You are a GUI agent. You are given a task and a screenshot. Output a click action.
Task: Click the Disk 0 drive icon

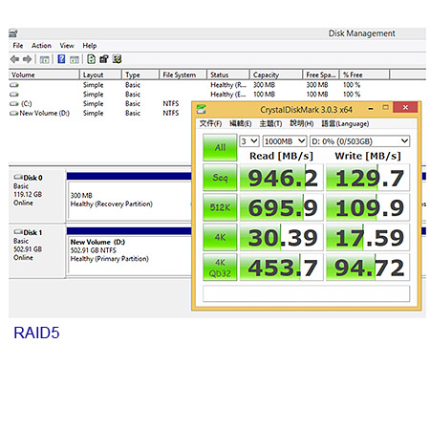[x=18, y=177]
